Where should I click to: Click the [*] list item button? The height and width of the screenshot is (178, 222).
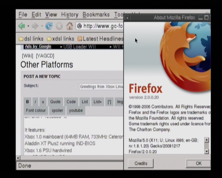109,102
